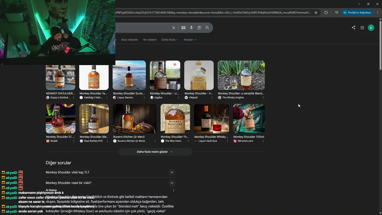This screenshot has height=215, width=382.
Task: Click the vertical page scrollbar thumb
Action: point(380,45)
